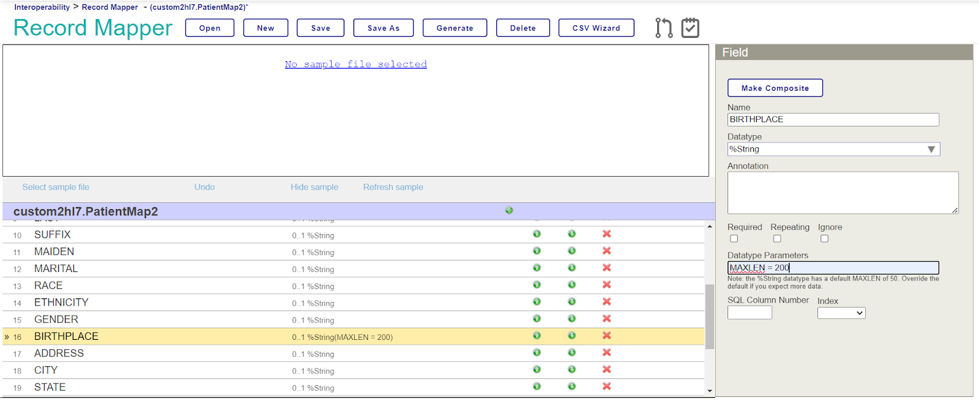The image size is (979, 401).
Task: Delete the STATE field
Action: click(x=606, y=386)
